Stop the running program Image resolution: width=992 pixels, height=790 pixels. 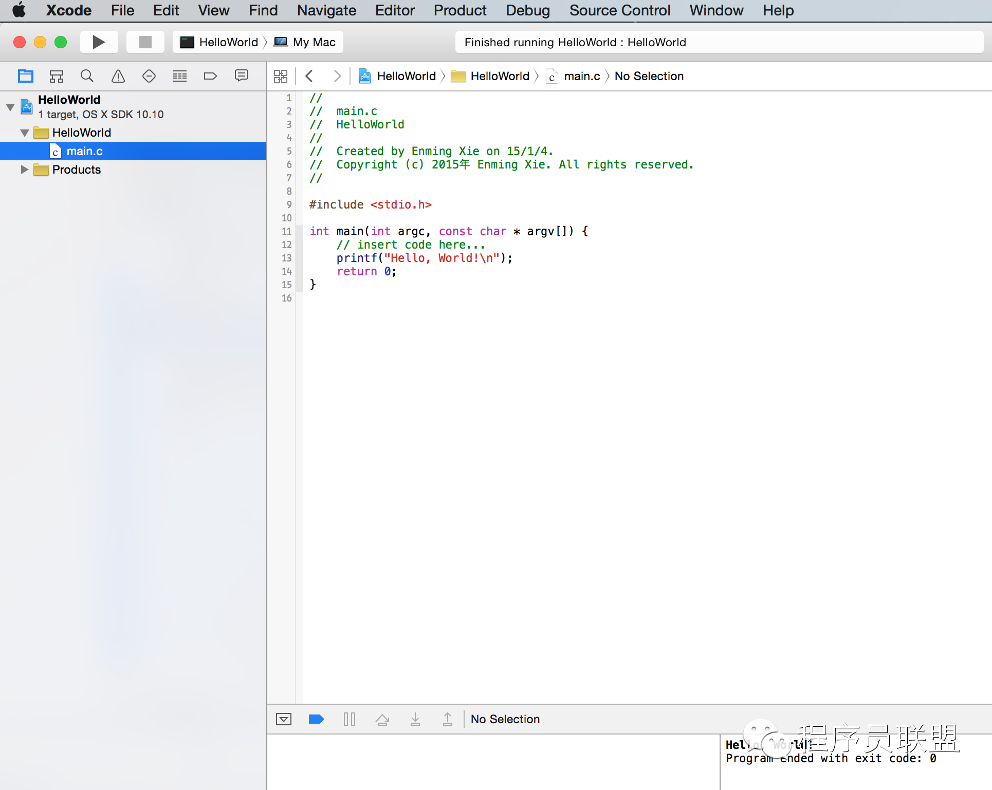tap(145, 42)
